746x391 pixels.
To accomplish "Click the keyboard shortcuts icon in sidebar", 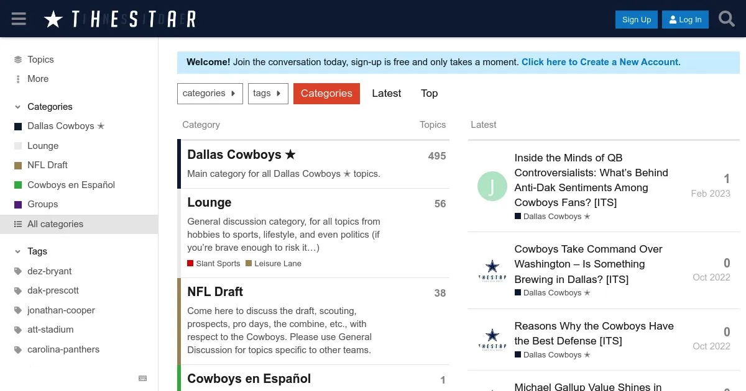I will tap(143, 378).
